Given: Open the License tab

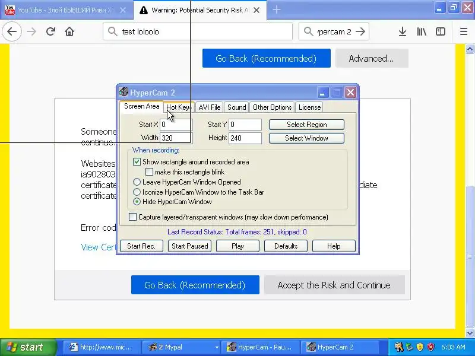Looking at the screenshot, I should (309, 107).
